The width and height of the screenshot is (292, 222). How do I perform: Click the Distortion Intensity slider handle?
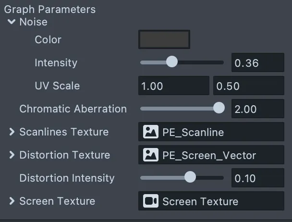tap(190, 177)
